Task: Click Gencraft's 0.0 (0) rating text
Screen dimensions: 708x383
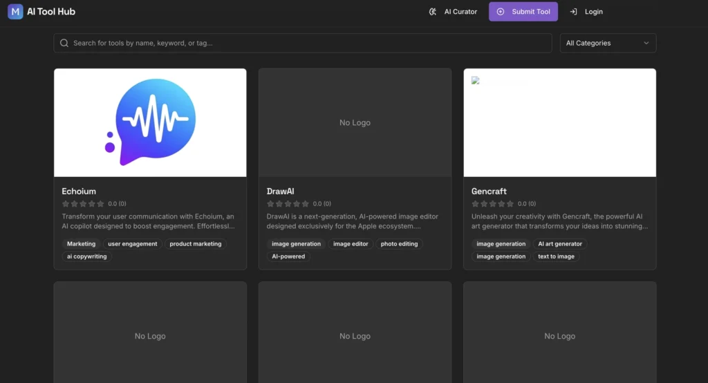Action: click(527, 204)
